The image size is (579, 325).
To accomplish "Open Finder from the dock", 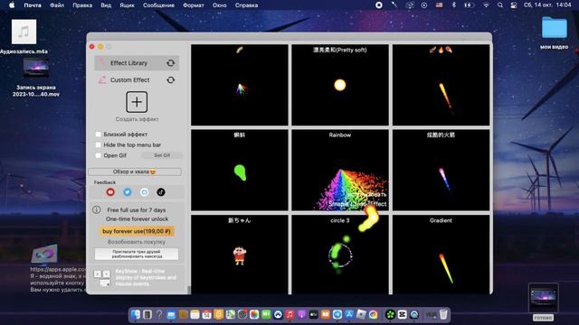I will pyautogui.click(x=136, y=314).
